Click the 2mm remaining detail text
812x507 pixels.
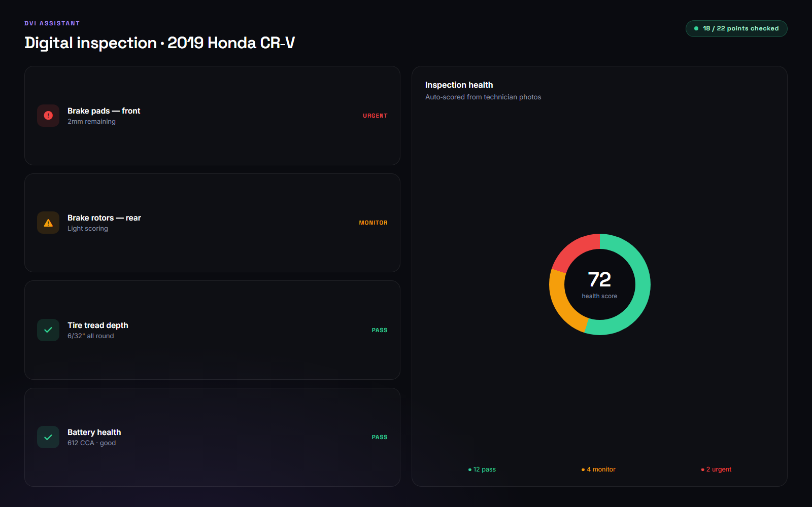click(x=91, y=122)
